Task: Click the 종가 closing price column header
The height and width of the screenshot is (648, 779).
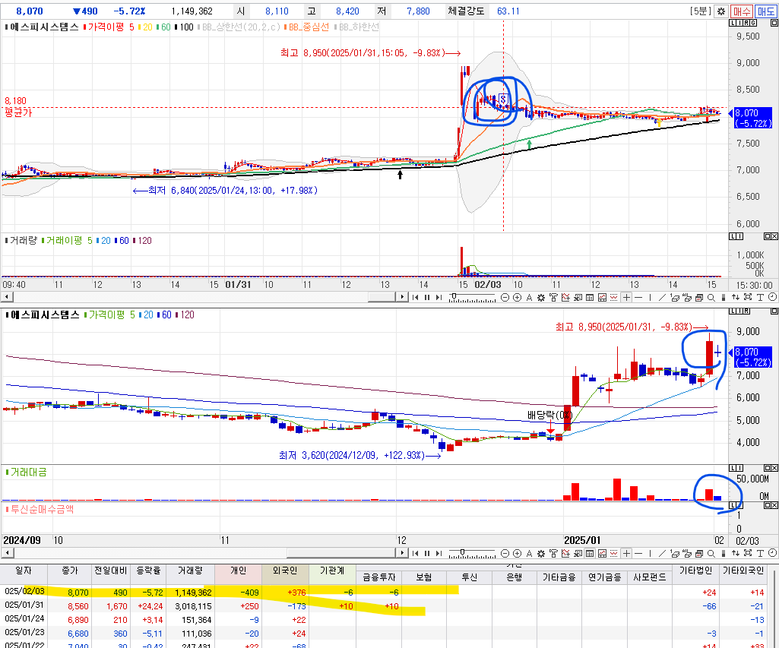Action: [x=70, y=571]
